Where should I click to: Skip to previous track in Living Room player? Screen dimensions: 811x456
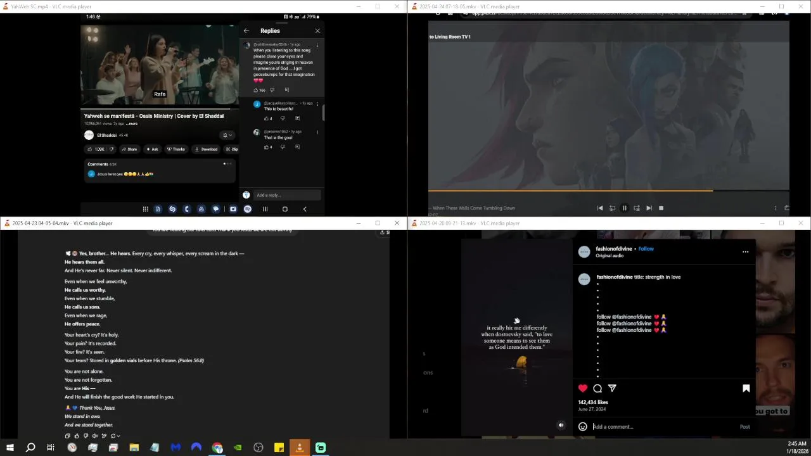click(600, 208)
